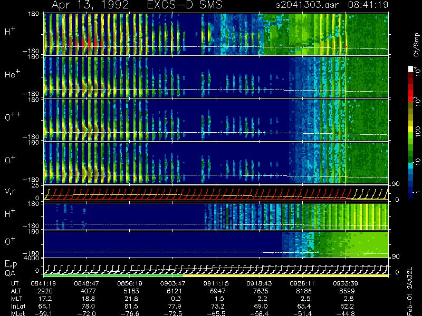The width and height of the screenshot is (422, 316).
Task: Click the O++ panel label
Action: click(13, 116)
